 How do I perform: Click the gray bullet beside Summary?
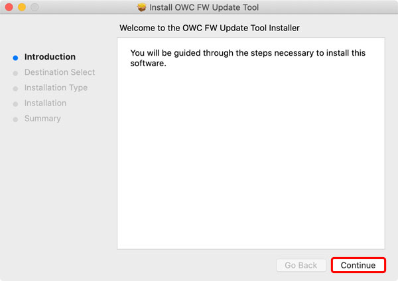15,119
